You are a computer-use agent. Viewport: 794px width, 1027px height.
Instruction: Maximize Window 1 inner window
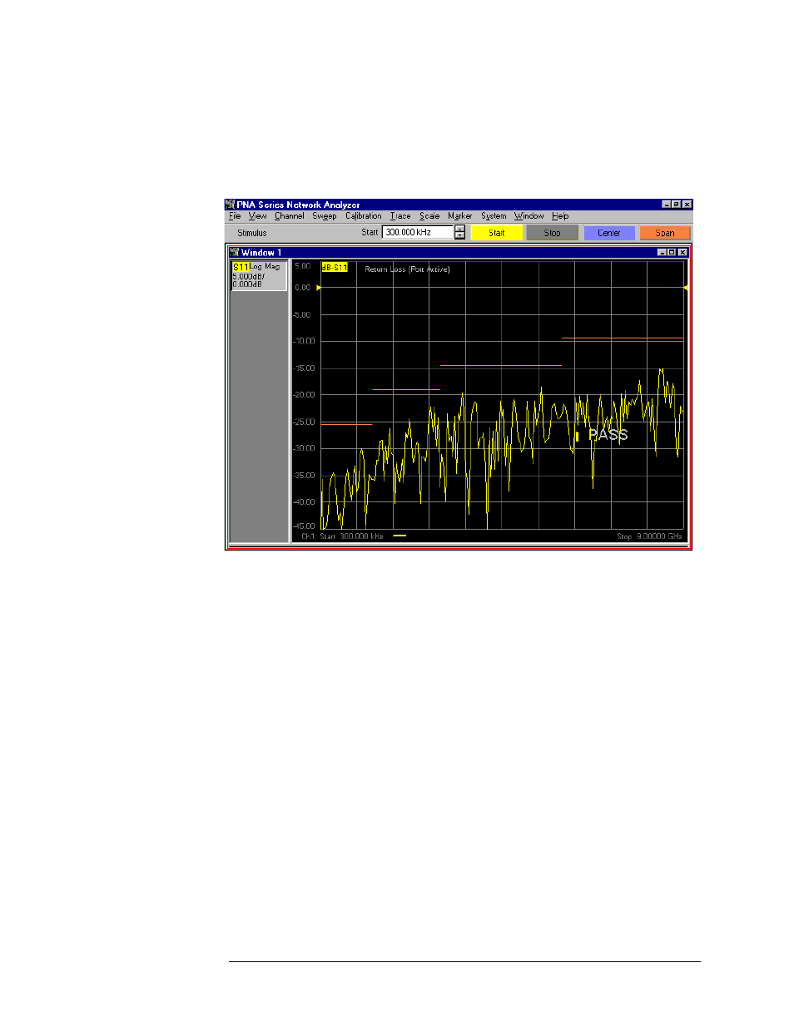[x=672, y=252]
